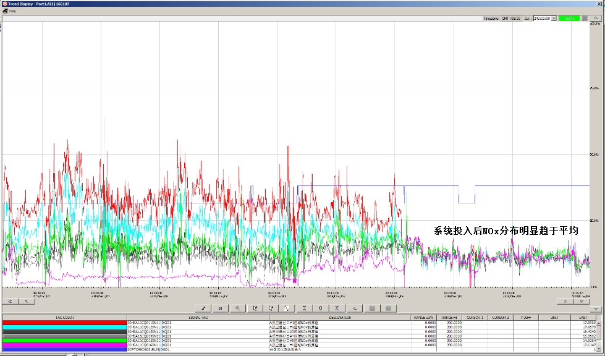This screenshot has width=605, height=356.
Task: Click the green 100% button
Action: pyautogui.click(x=569, y=18)
